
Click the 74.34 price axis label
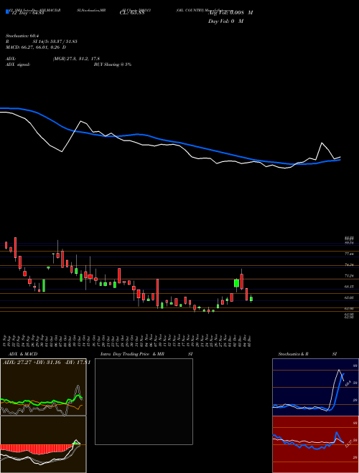(349, 265)
